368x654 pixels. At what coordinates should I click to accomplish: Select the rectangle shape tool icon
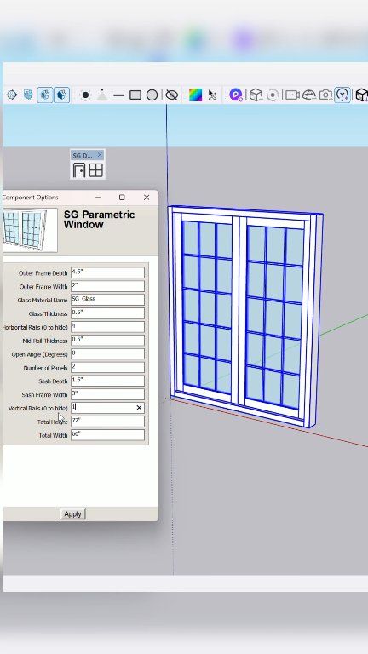[135, 95]
